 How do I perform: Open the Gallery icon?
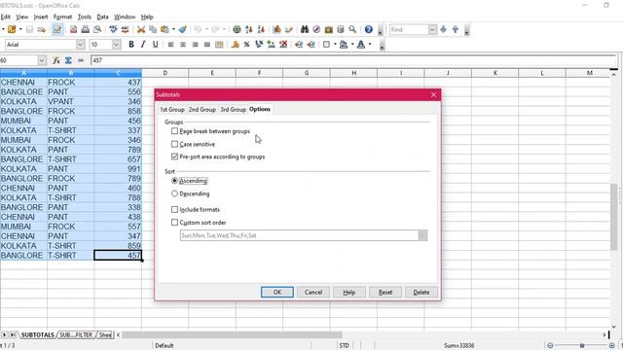[x=329, y=29]
